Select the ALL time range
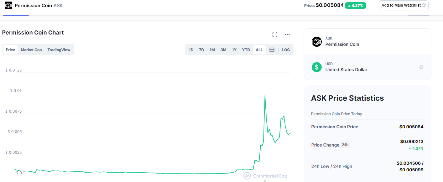This screenshot has height=182, width=443. pos(259,50)
